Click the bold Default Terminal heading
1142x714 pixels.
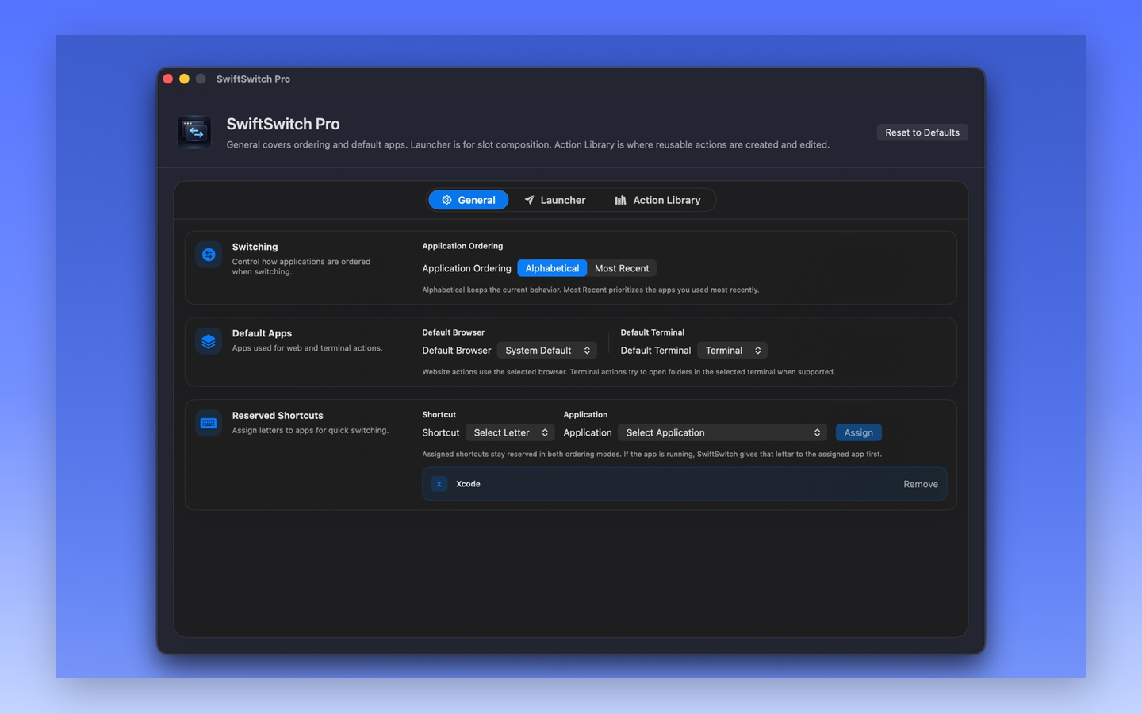tap(652, 332)
